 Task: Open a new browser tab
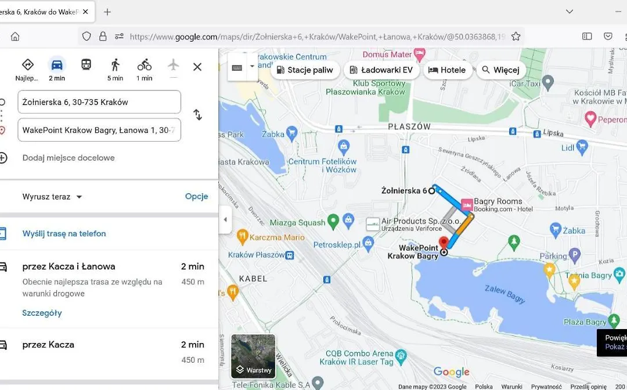click(x=107, y=12)
